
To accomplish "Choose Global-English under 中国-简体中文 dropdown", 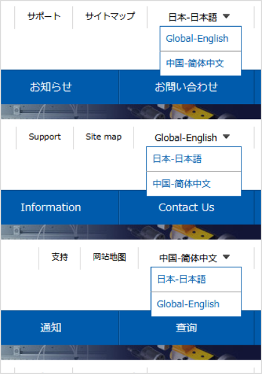I will 196,304.
